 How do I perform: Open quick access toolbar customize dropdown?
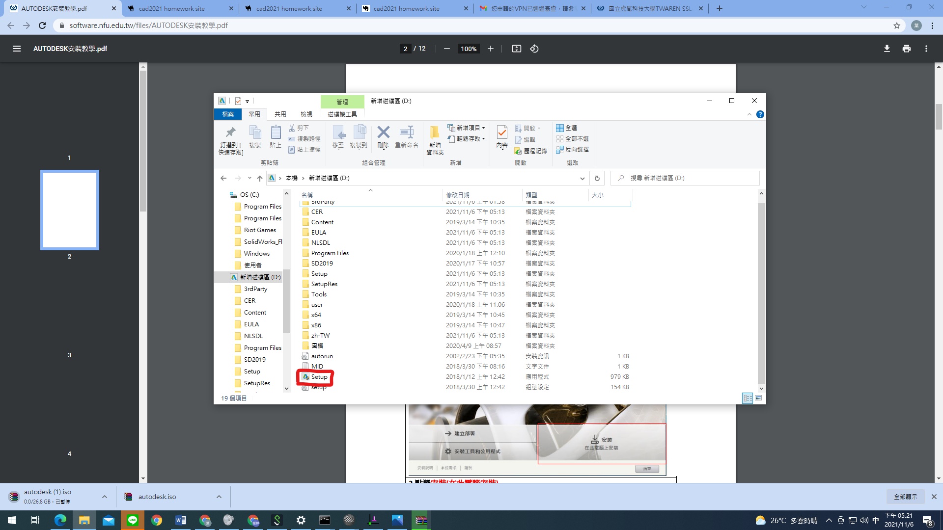[x=247, y=101]
